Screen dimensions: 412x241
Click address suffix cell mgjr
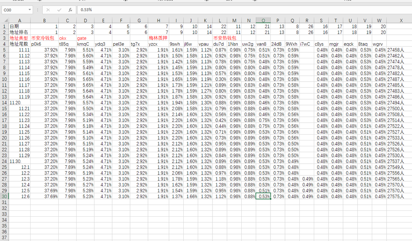tap(335, 44)
